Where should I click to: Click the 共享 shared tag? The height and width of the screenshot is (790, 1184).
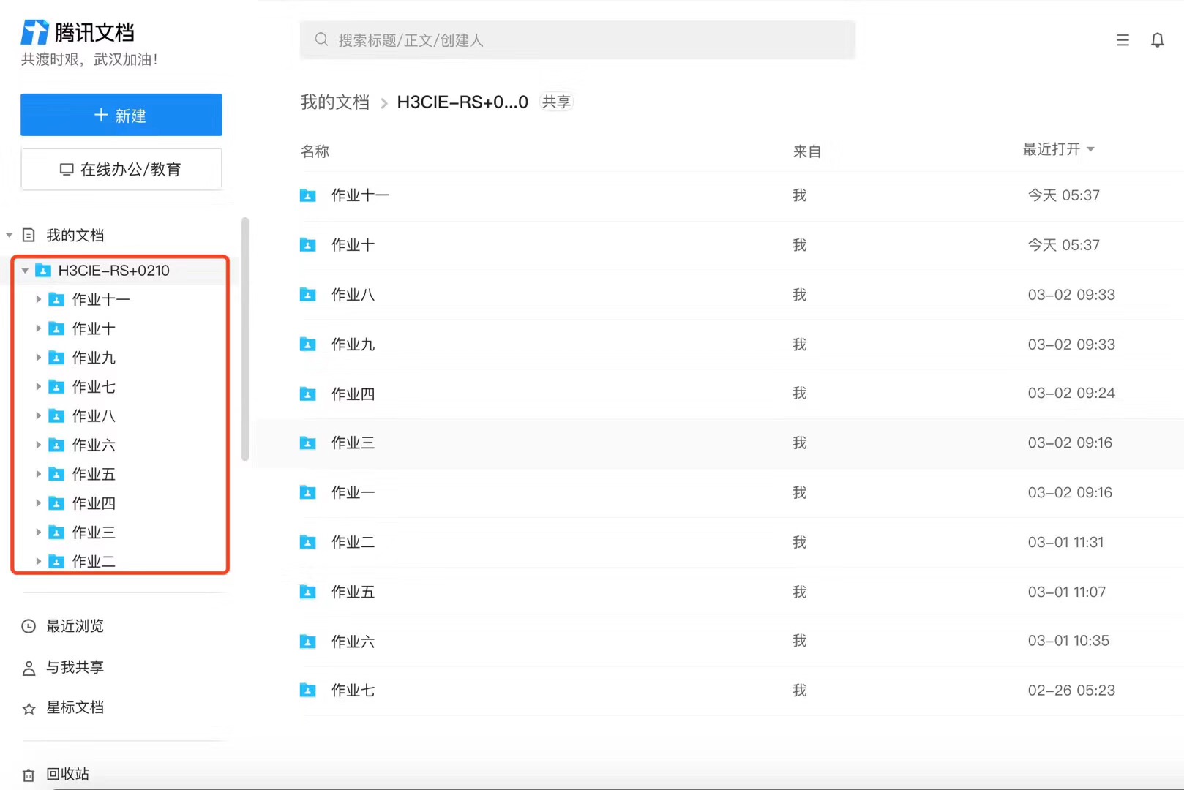556,102
